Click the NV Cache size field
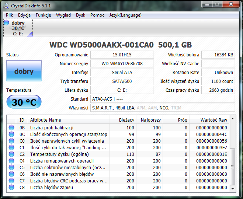The height and width of the screenshot is (199, 243). (218, 63)
